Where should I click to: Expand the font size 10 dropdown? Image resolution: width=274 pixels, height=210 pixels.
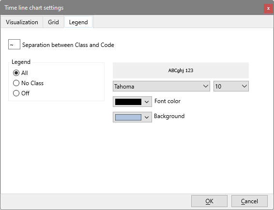point(231,86)
